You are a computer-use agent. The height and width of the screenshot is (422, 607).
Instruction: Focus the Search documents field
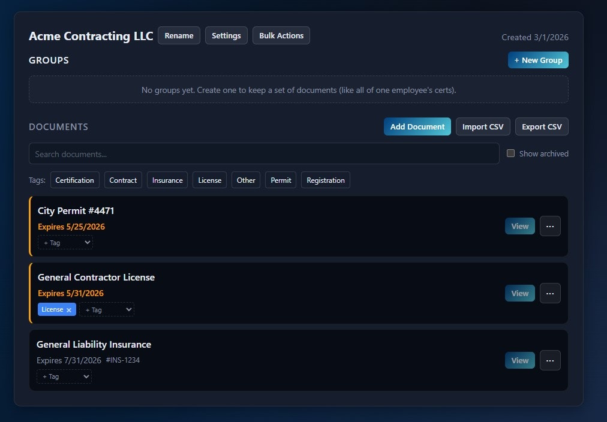click(x=264, y=153)
